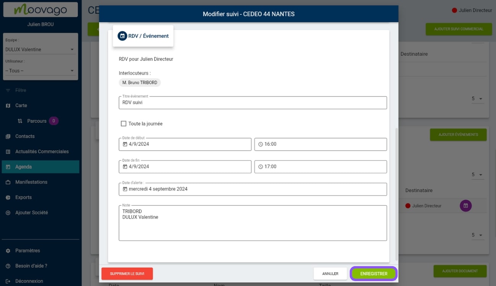Open rows-per-page 5 dropdown below Ajouter Événements
Viewport: 496px width, 286px height.
(x=477, y=175)
